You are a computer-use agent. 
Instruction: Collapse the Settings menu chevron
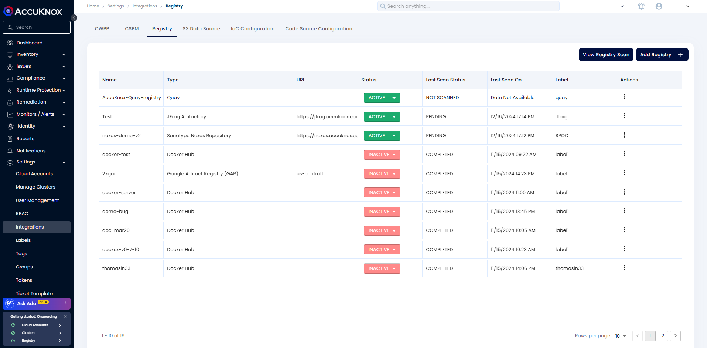(x=64, y=162)
